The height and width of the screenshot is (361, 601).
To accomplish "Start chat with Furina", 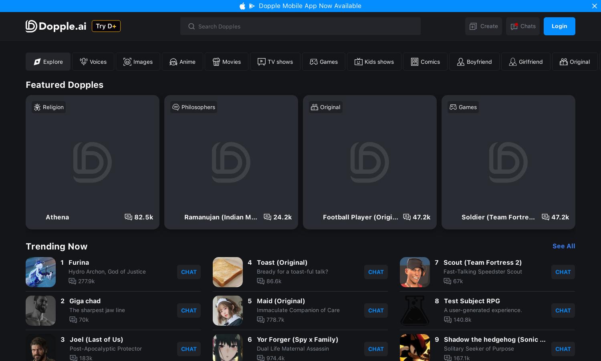I will 189,272.
